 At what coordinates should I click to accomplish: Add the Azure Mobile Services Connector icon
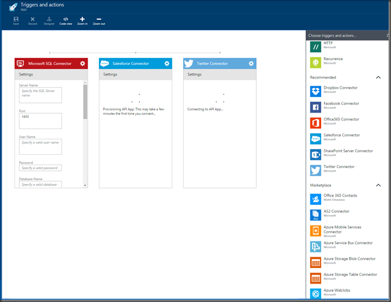tap(315, 231)
